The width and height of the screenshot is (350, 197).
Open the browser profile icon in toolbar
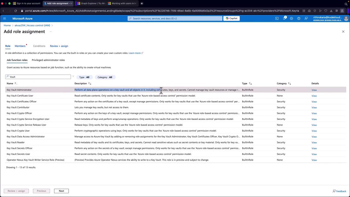coord(342,11)
